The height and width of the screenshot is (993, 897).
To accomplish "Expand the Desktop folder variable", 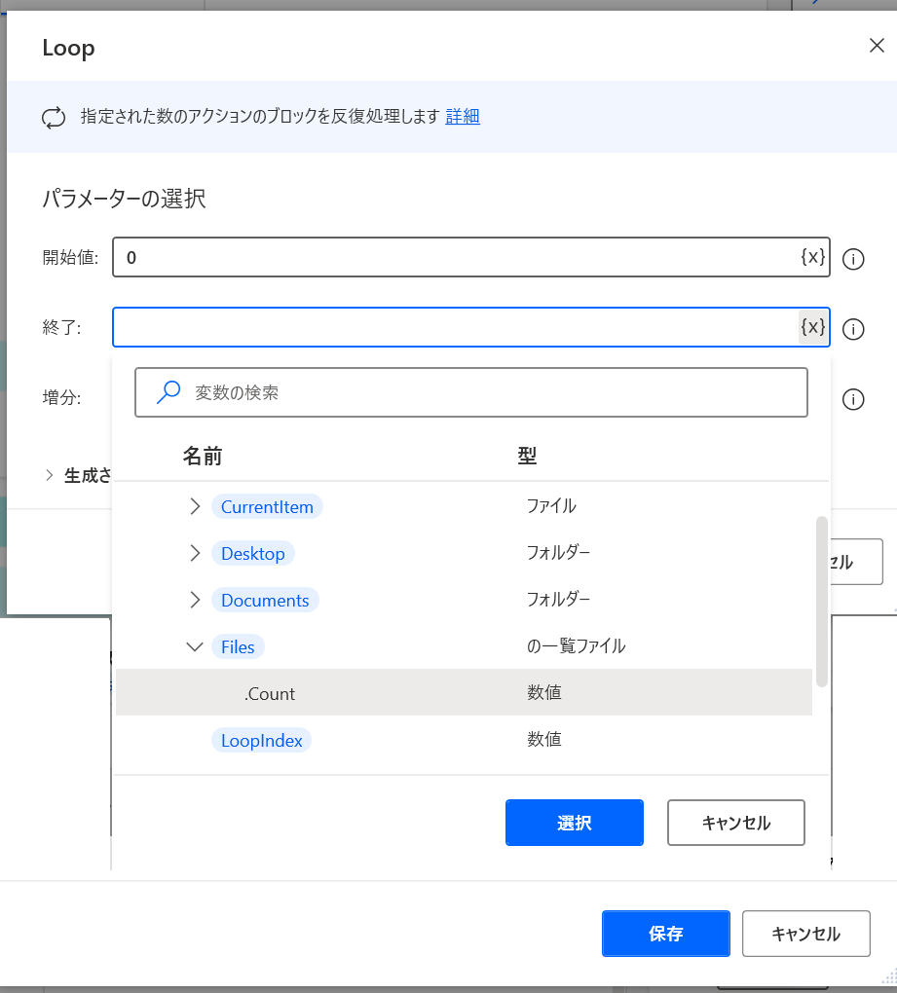I will tap(194, 553).
